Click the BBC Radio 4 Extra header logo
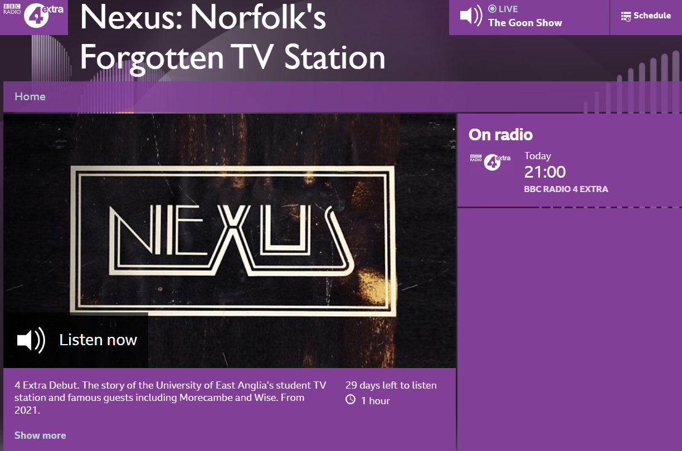The image size is (682, 451). coord(34,15)
